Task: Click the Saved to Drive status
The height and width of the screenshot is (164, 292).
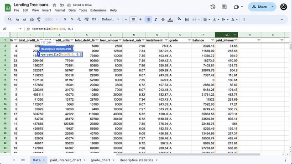Action: pos(79,5)
